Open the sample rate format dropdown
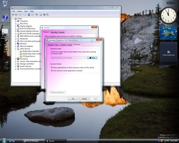179x143 pixels. 68,58
